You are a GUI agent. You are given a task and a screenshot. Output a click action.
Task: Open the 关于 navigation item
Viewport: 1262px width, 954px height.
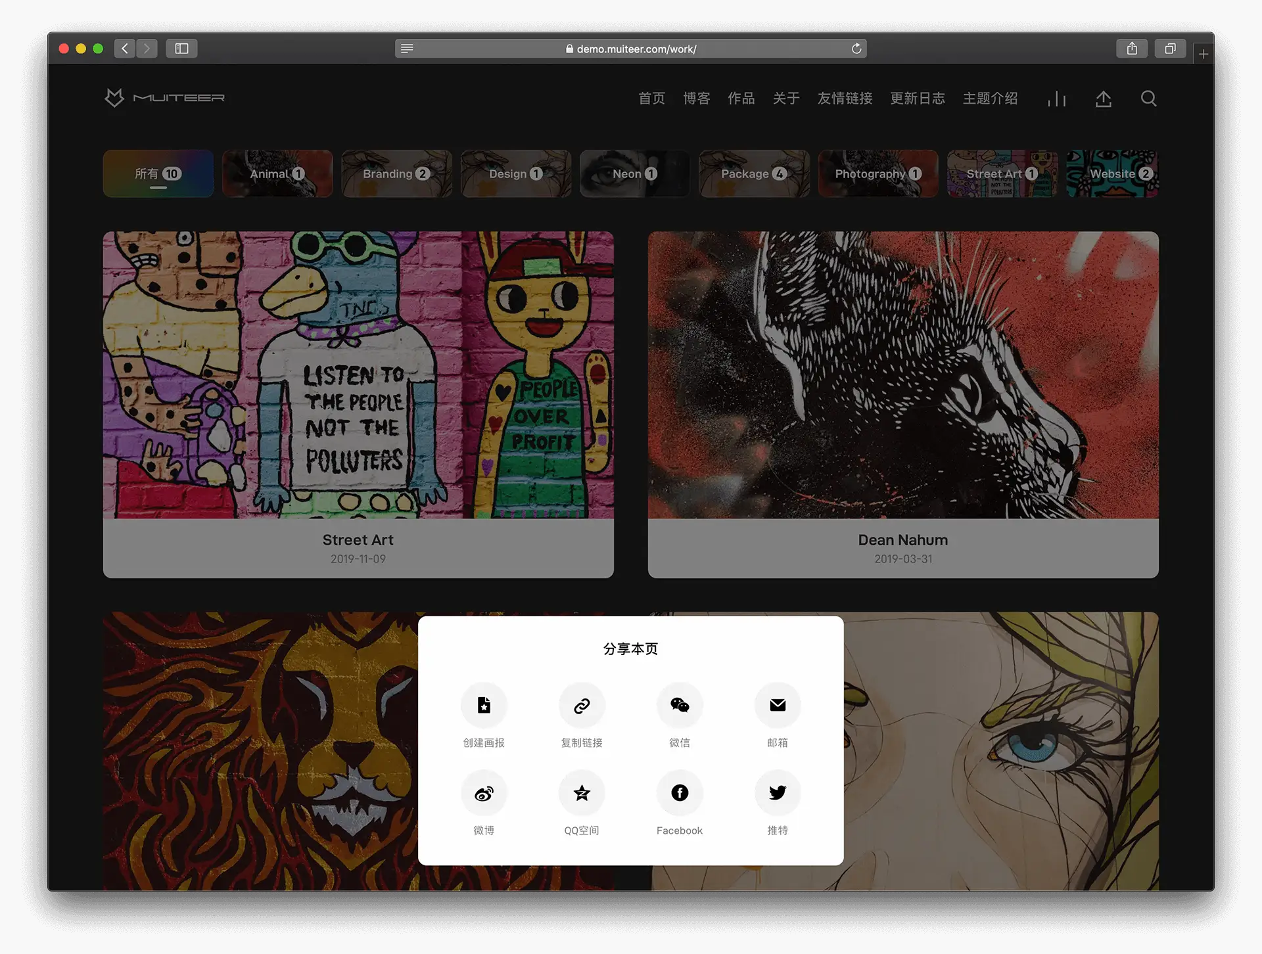click(786, 99)
